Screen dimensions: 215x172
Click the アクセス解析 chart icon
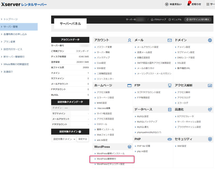tap(210, 86)
